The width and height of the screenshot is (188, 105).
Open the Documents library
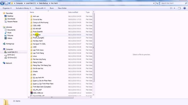(11, 30)
